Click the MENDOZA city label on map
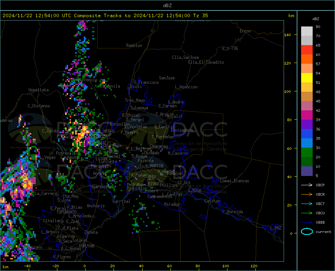The image size is (335, 271). coord(99,136)
